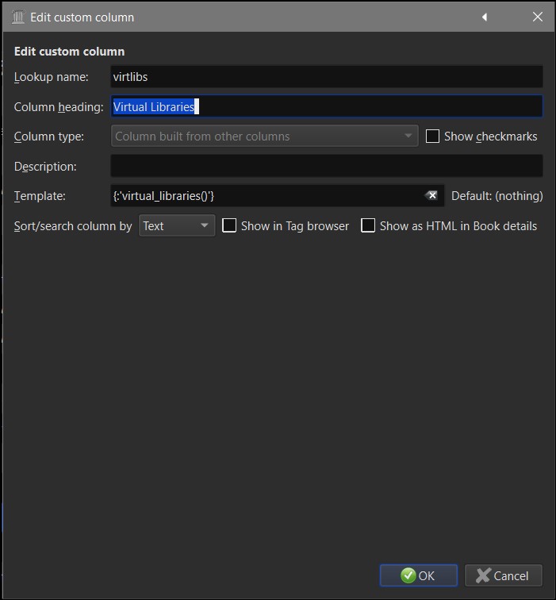The width and height of the screenshot is (556, 600).
Task: Click the 'Column heading:' label
Action: click(x=59, y=107)
